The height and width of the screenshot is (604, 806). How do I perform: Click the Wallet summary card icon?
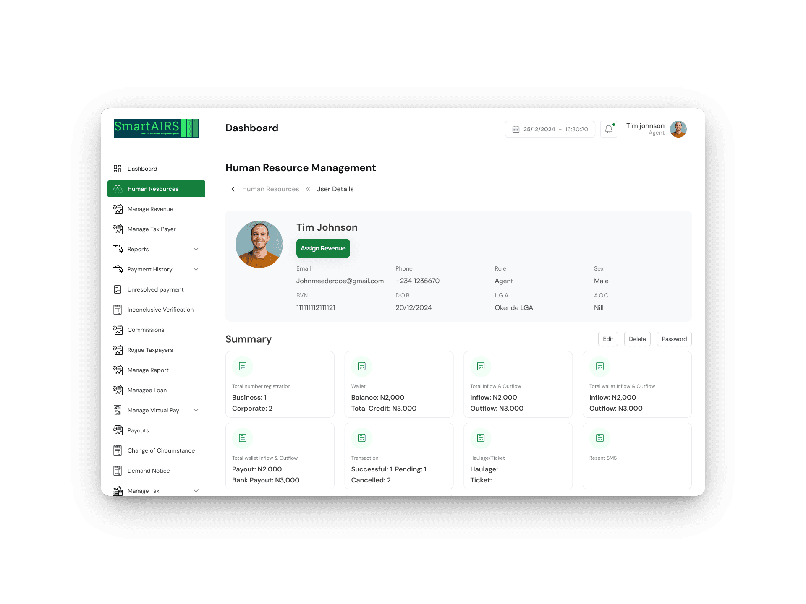(361, 366)
